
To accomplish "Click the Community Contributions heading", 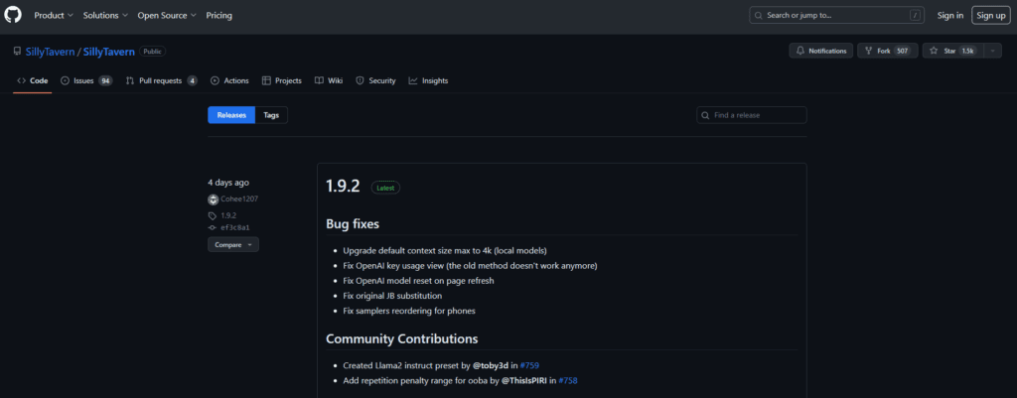I will (x=401, y=339).
